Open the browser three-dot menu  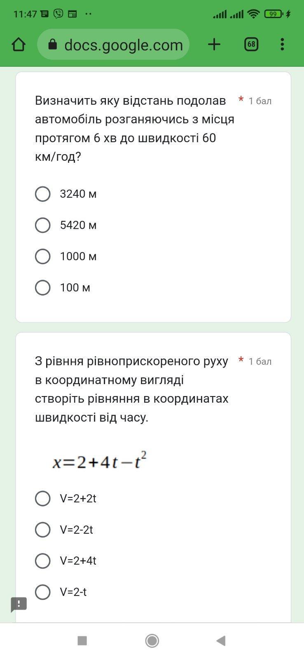tap(282, 45)
